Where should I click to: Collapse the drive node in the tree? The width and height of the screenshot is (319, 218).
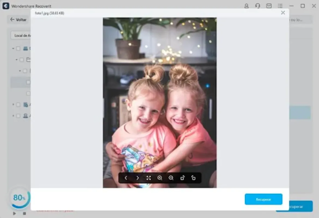13,49
